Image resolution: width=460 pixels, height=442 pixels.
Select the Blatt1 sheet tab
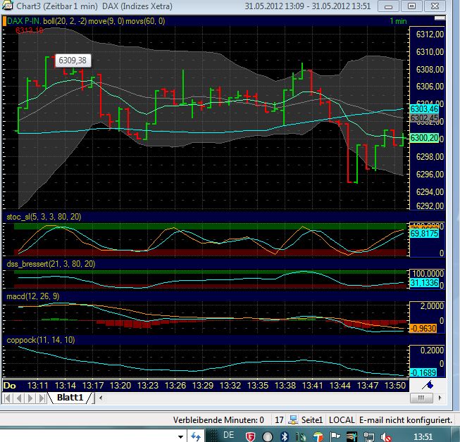70,398
